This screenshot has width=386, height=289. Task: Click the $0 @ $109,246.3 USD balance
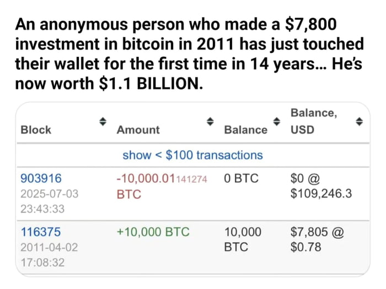pyautogui.click(x=320, y=186)
